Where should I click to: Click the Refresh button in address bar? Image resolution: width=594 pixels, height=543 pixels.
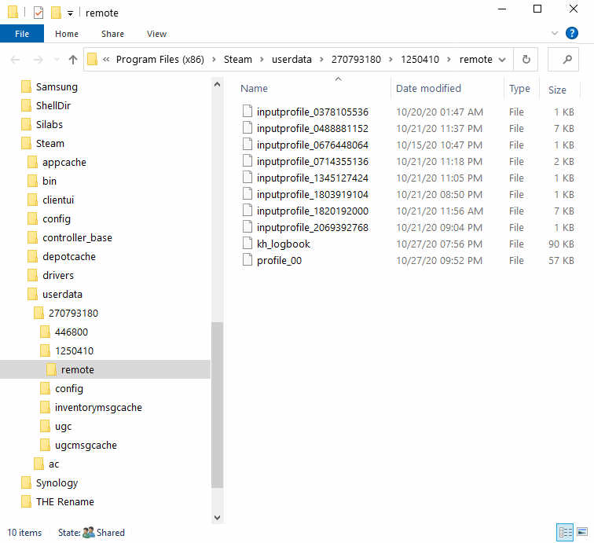(x=526, y=60)
